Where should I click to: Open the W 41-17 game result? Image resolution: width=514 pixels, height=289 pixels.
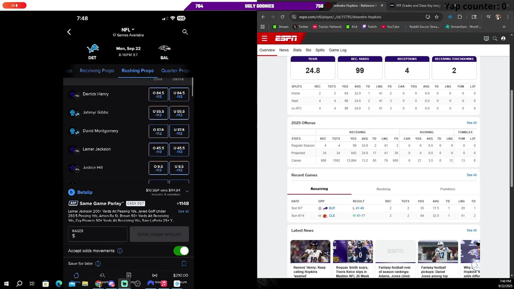[x=359, y=216]
